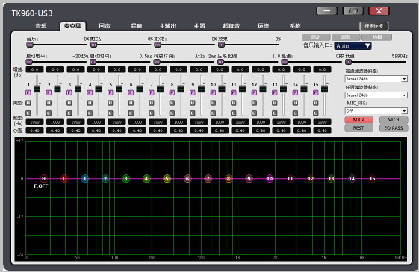419x272 pixels.
Task: Click the 高通 high-pass slider handle
Action: pyautogui.click(x=285, y=62)
